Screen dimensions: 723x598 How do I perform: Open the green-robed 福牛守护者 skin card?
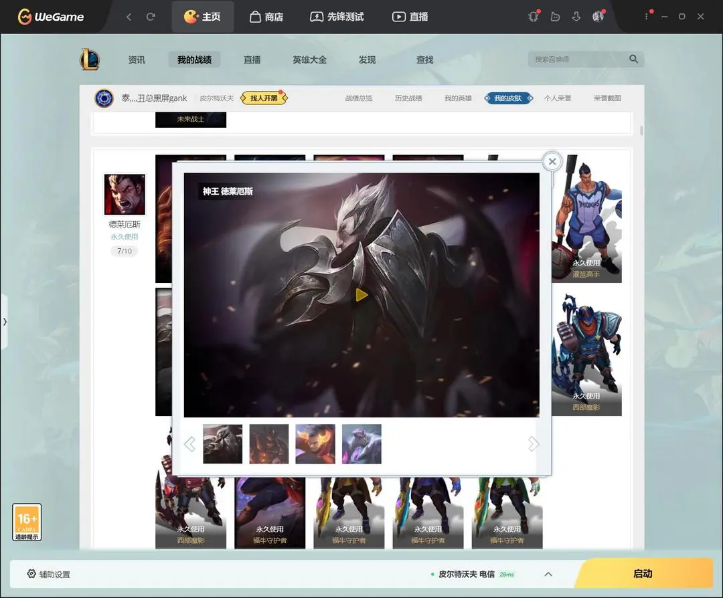coord(507,513)
